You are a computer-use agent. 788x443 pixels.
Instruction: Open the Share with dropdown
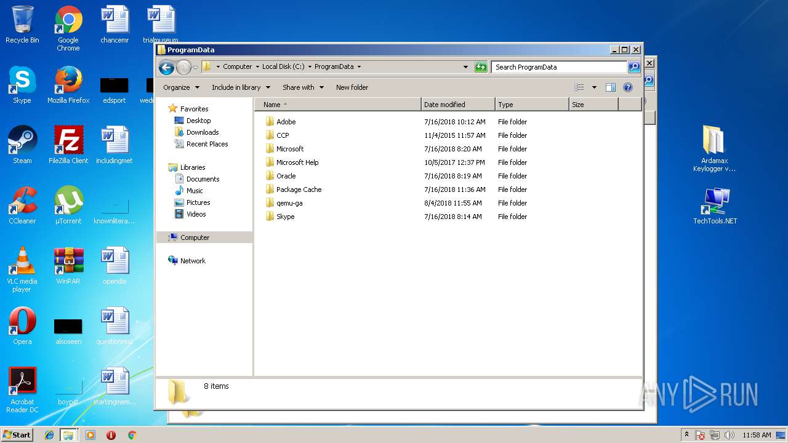pyautogui.click(x=303, y=87)
